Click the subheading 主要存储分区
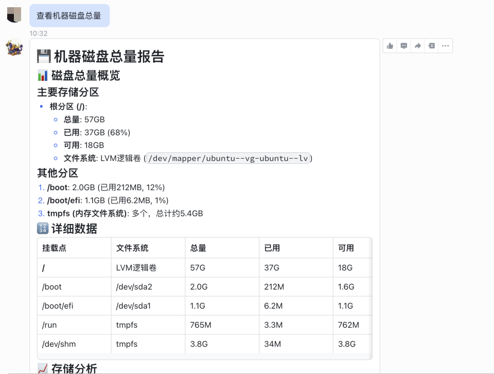 coord(68,92)
